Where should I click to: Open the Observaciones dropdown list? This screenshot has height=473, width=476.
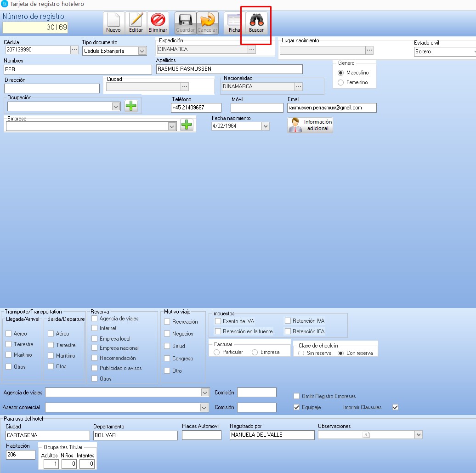[418, 435]
